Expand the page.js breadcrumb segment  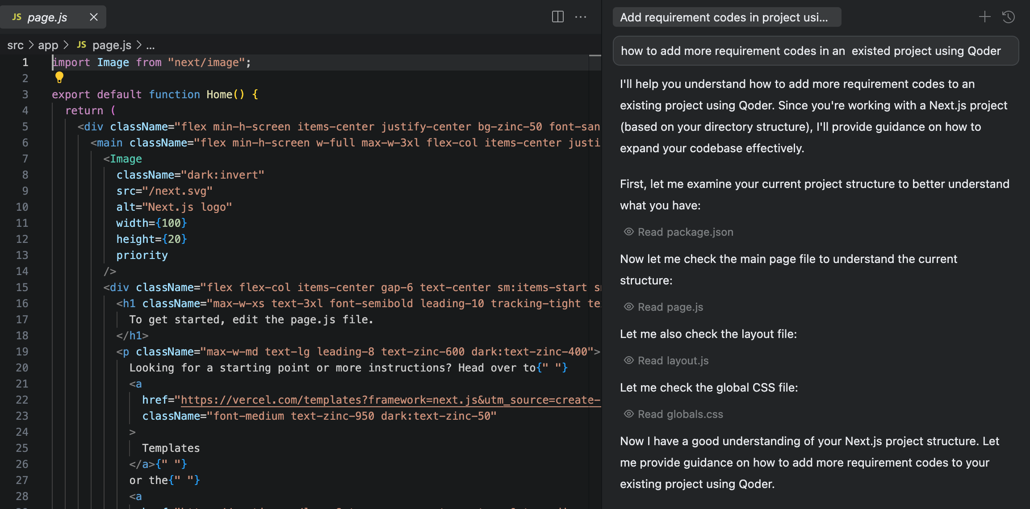(x=111, y=45)
